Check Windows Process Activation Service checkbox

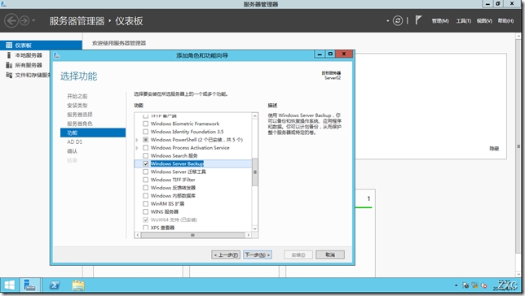[145, 148]
